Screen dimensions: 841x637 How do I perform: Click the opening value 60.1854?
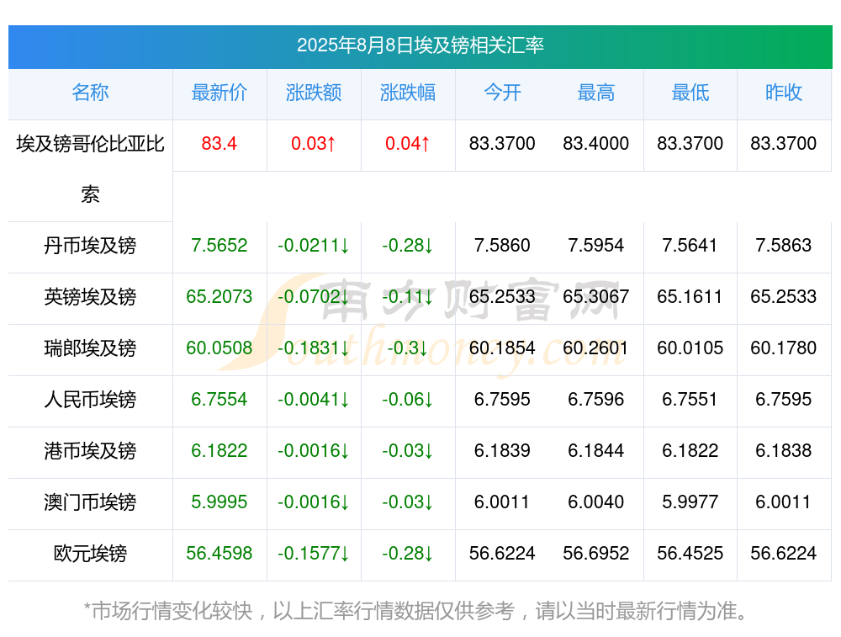click(502, 348)
